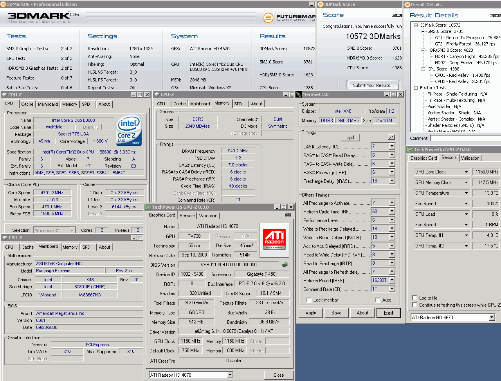
Task: Open the GPU Load sensor dropdown
Action: pyautogui.click(x=466, y=214)
